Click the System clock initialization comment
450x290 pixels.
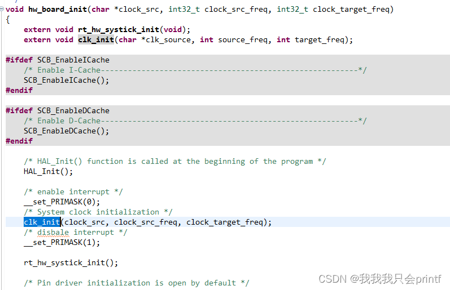click(x=98, y=212)
